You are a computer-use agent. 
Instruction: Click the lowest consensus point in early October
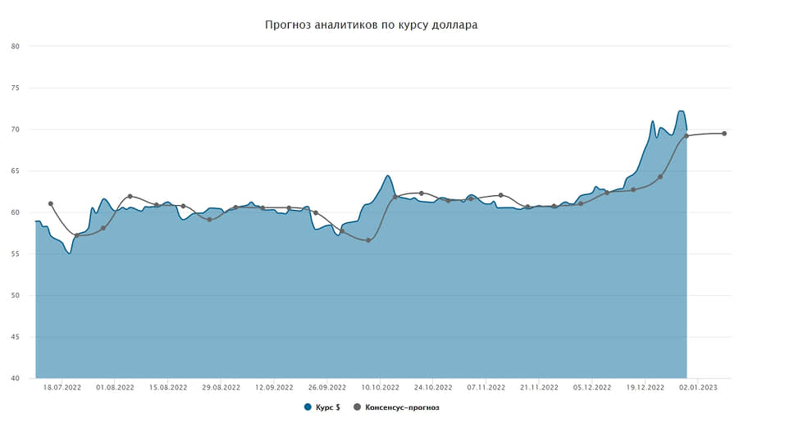coord(368,240)
